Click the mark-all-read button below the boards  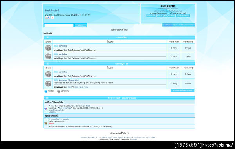(x=183, y=90)
